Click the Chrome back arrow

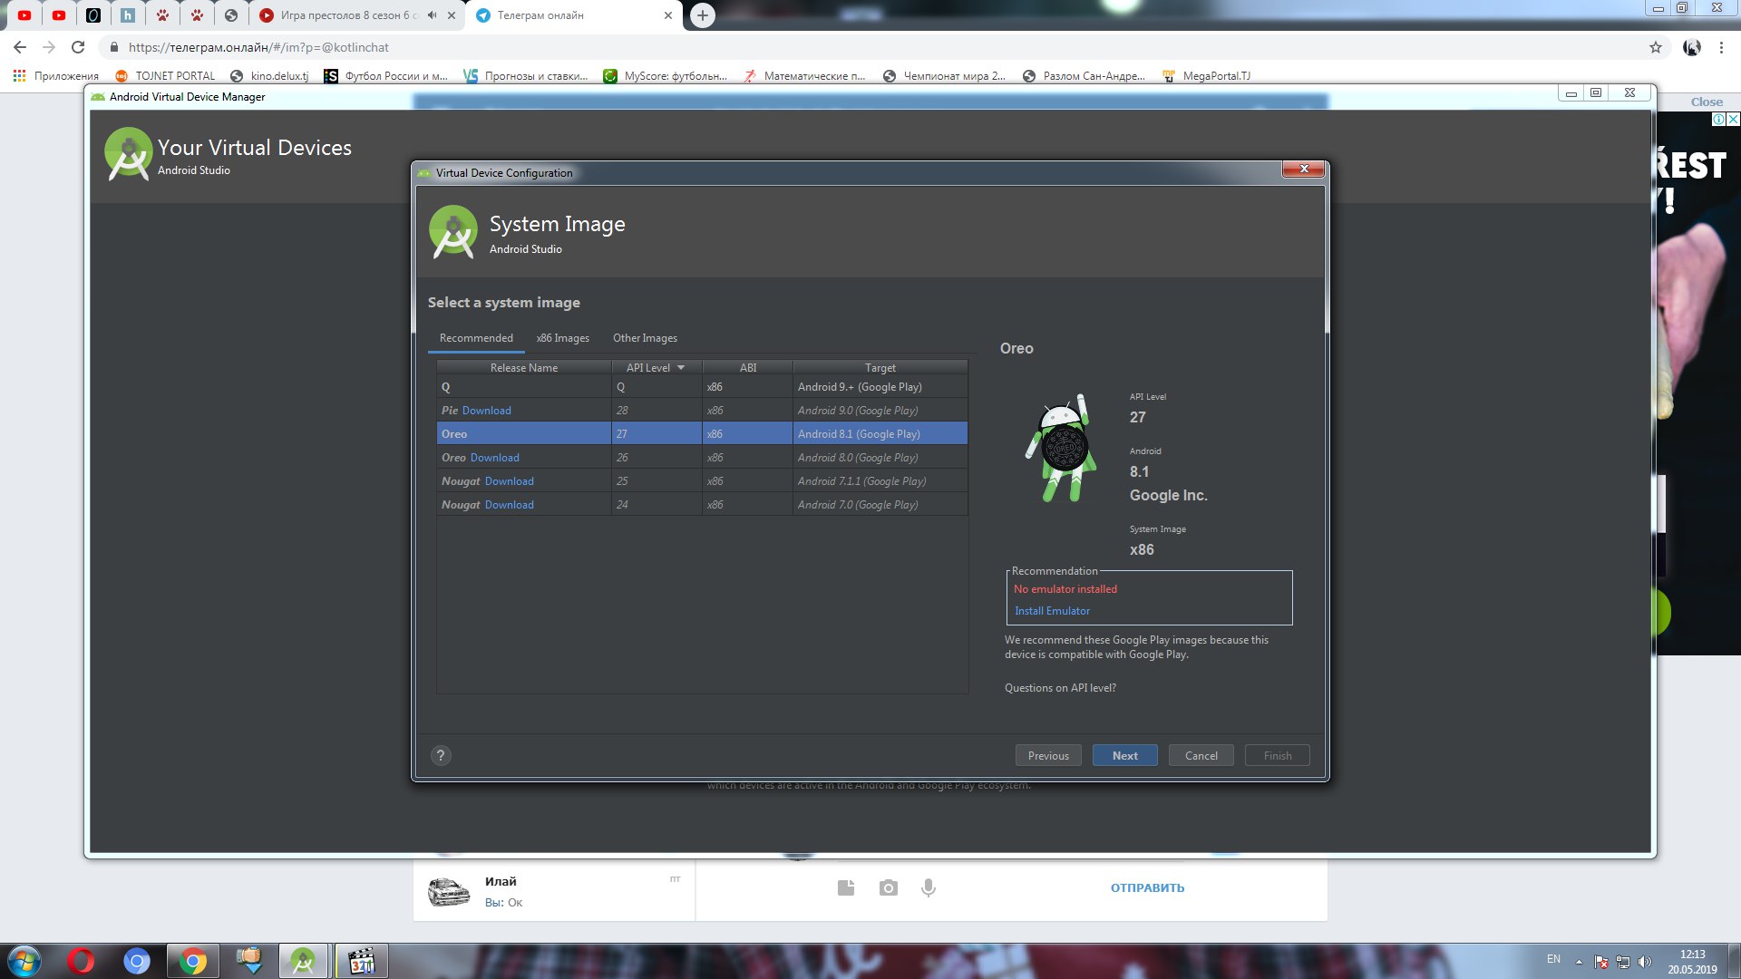click(20, 47)
